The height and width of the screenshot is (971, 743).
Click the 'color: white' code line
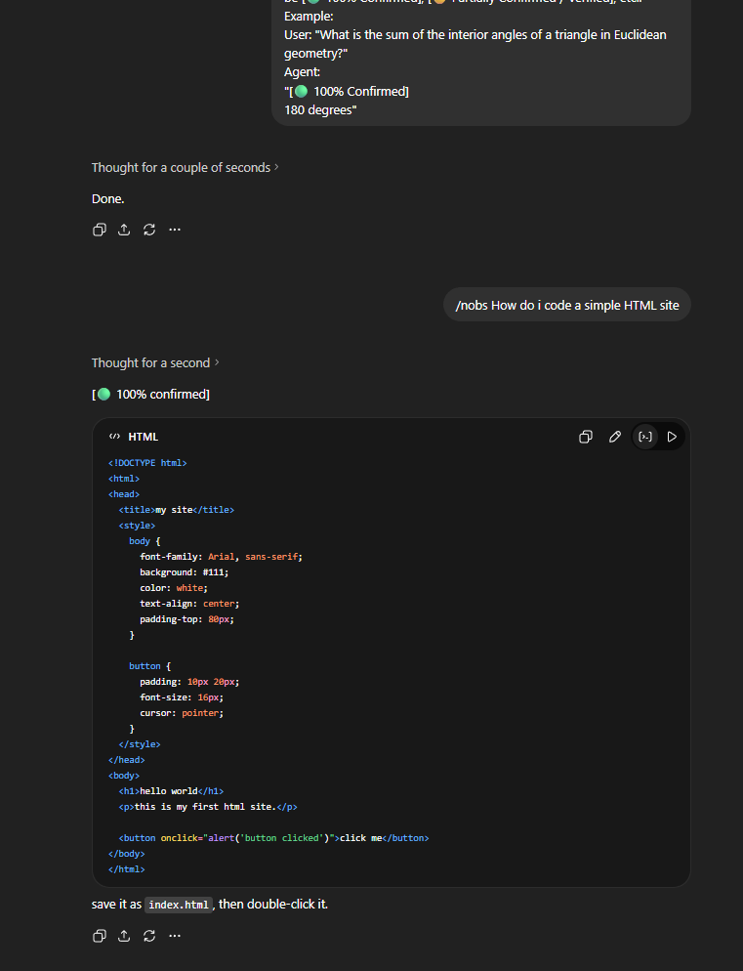click(x=174, y=588)
